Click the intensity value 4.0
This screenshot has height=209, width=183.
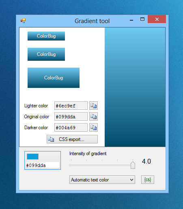click(x=146, y=161)
